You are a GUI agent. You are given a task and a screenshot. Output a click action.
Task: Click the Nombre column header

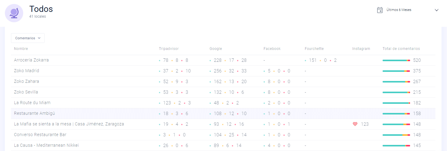point(21,49)
